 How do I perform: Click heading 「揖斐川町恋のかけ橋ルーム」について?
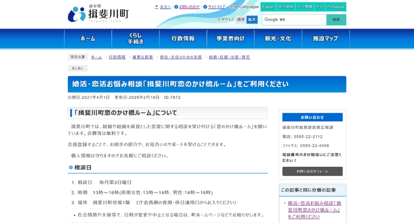[x=168, y=113]
